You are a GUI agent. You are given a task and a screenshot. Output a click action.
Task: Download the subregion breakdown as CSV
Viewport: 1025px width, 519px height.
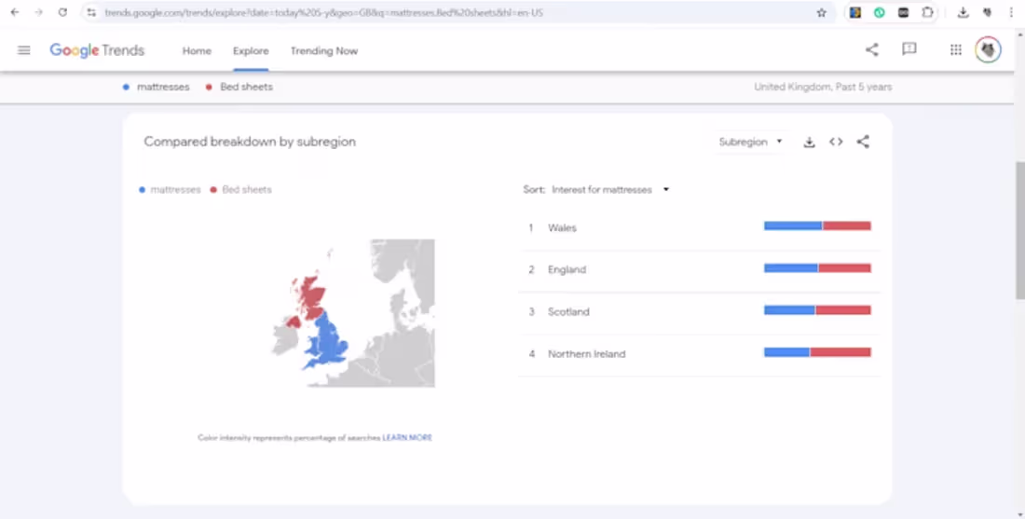[x=809, y=143]
